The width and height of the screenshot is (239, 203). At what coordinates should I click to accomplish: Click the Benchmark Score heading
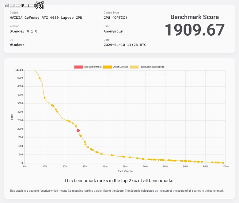click(195, 17)
